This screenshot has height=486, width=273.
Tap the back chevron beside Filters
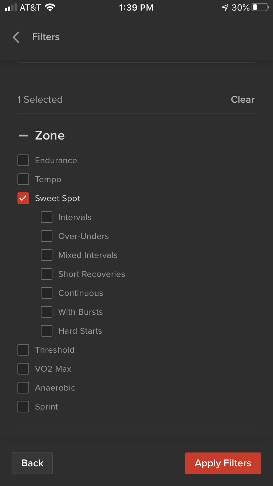coord(16,37)
